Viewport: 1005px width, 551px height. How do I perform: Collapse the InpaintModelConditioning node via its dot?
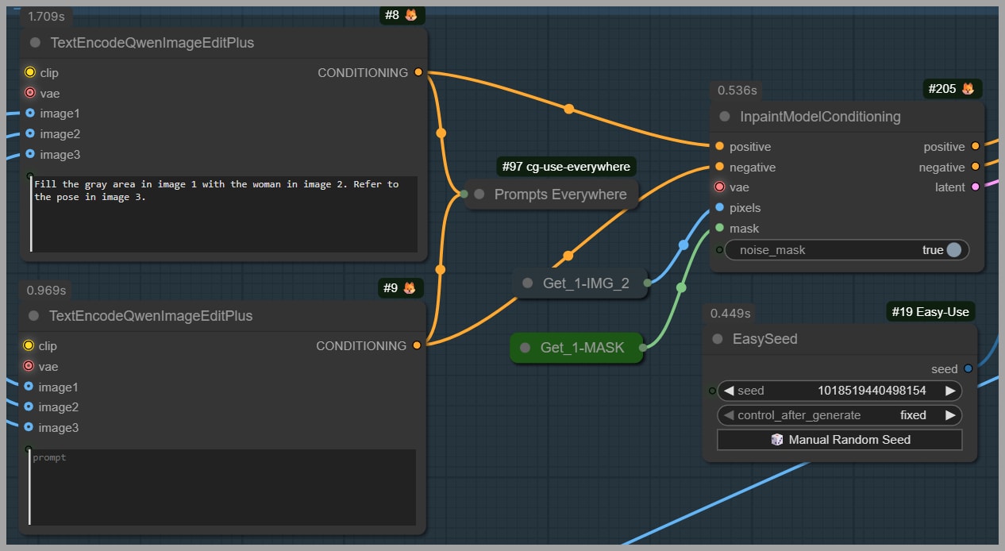(724, 117)
